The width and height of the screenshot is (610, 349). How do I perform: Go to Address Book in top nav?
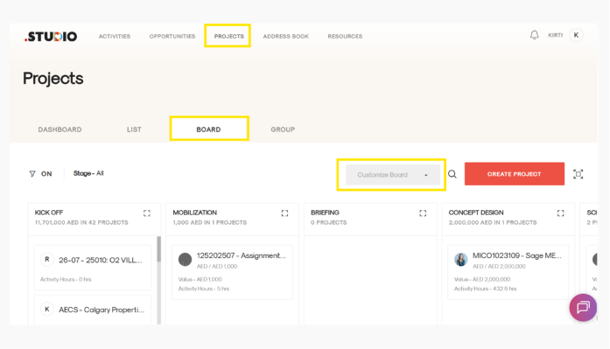pos(286,36)
